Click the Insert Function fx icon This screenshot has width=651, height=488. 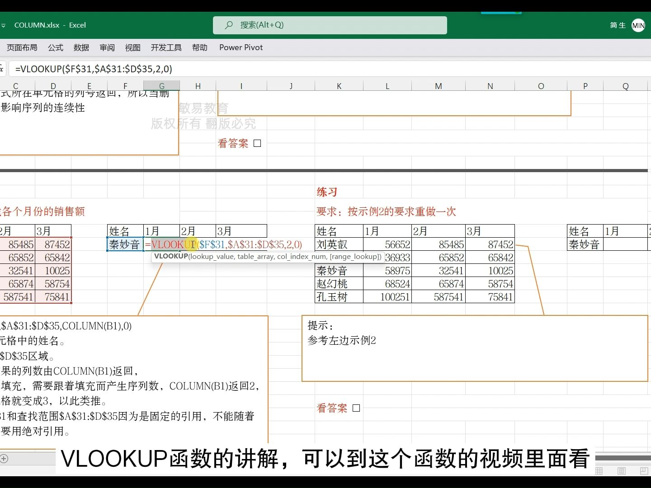[x=1, y=68]
